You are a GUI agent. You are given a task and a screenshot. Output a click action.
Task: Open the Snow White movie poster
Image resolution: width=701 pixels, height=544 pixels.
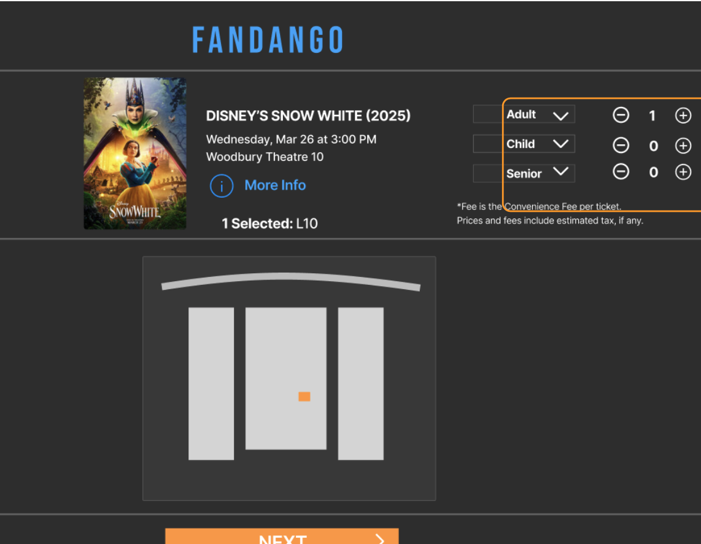coord(134,153)
